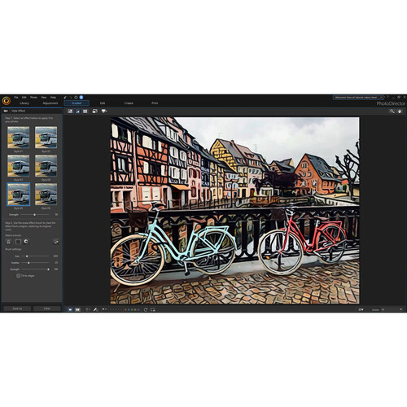Click the Clear button
The height and width of the screenshot is (407, 407).
pyautogui.click(x=47, y=309)
